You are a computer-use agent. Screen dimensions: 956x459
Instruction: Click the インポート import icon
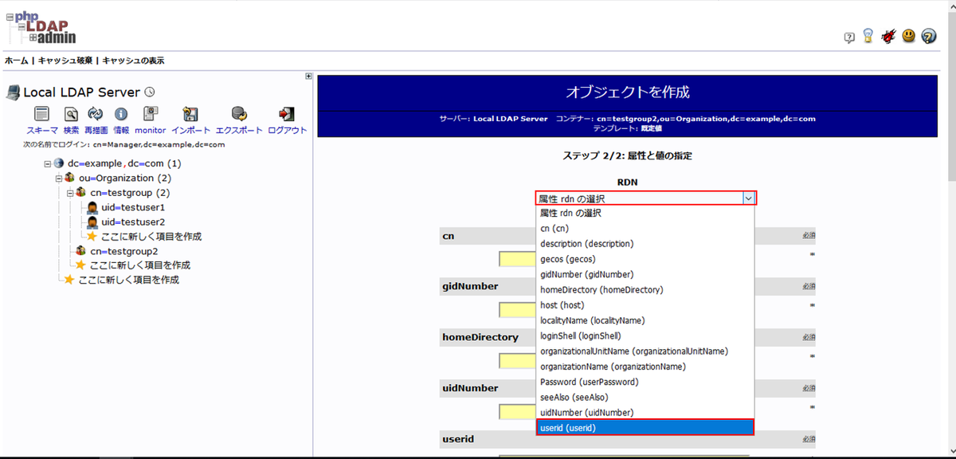190,114
